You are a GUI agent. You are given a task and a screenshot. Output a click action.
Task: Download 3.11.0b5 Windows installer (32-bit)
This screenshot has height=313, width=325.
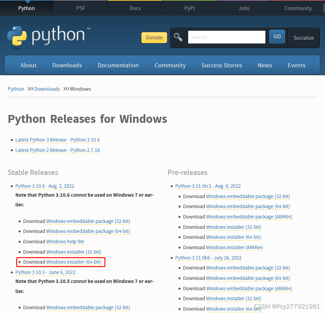click(234, 299)
